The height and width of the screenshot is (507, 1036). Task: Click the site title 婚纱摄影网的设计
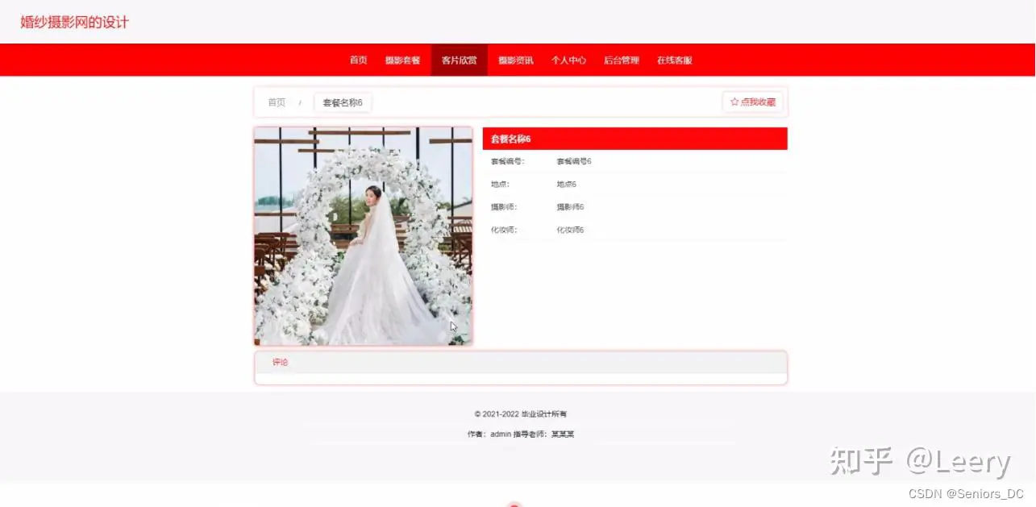point(74,23)
